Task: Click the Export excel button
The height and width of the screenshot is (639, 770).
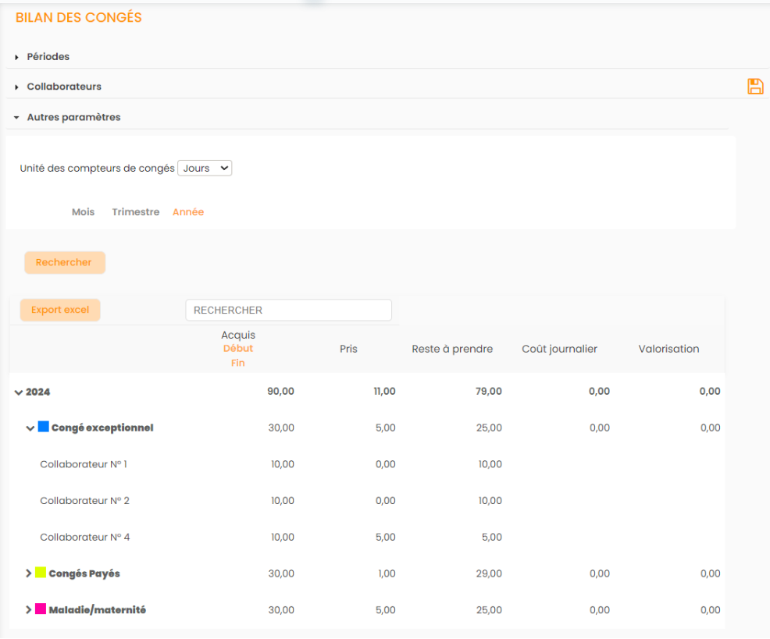Action: point(60,310)
